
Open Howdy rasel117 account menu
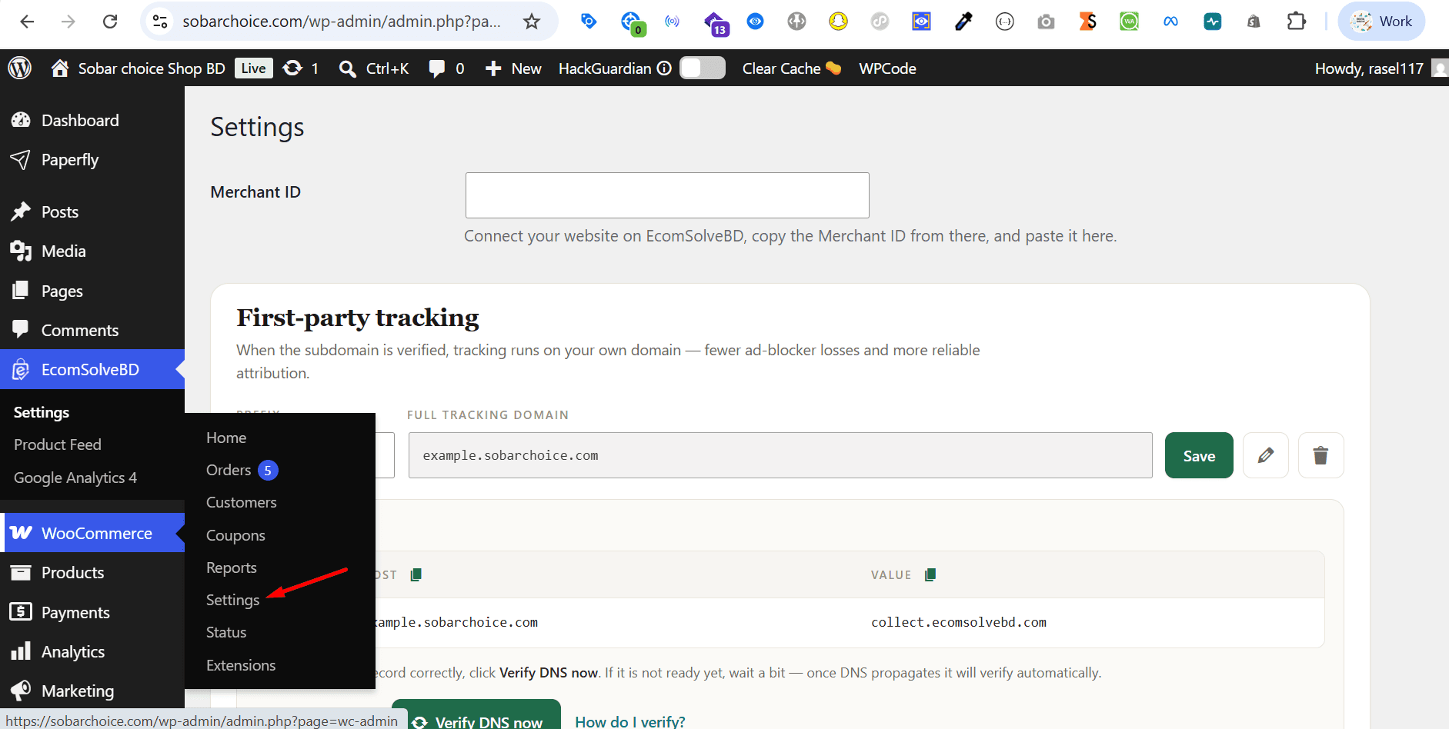[x=1381, y=68]
